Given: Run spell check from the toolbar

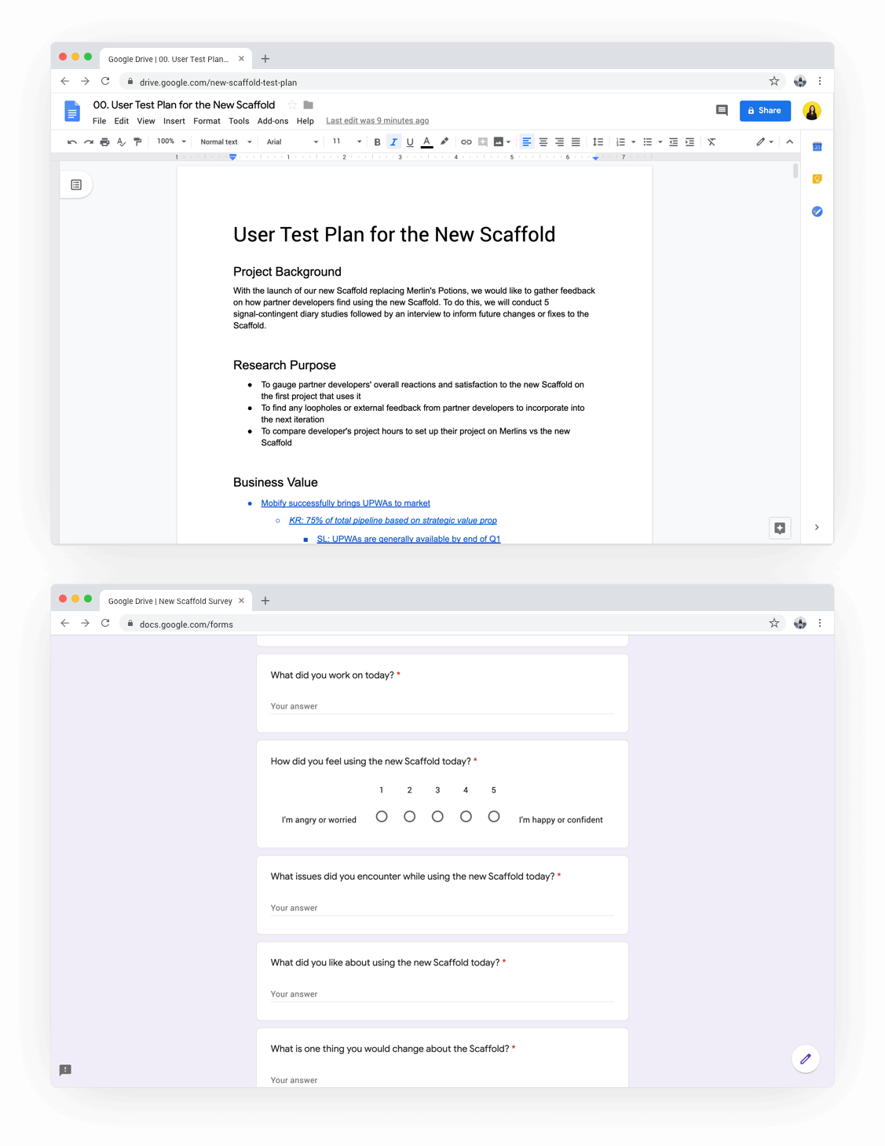Looking at the screenshot, I should 121,142.
